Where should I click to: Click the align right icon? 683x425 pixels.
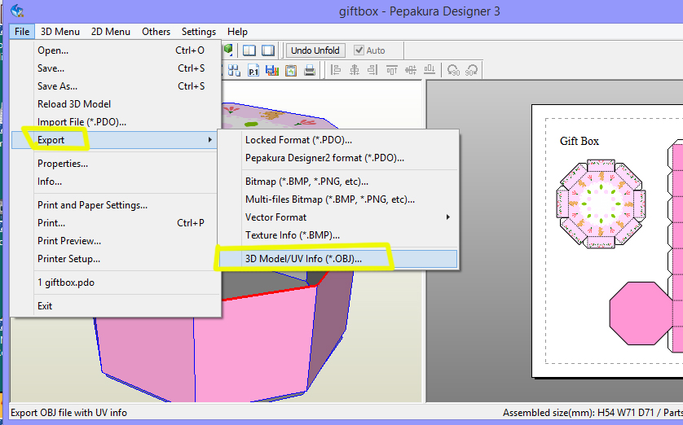(372, 69)
